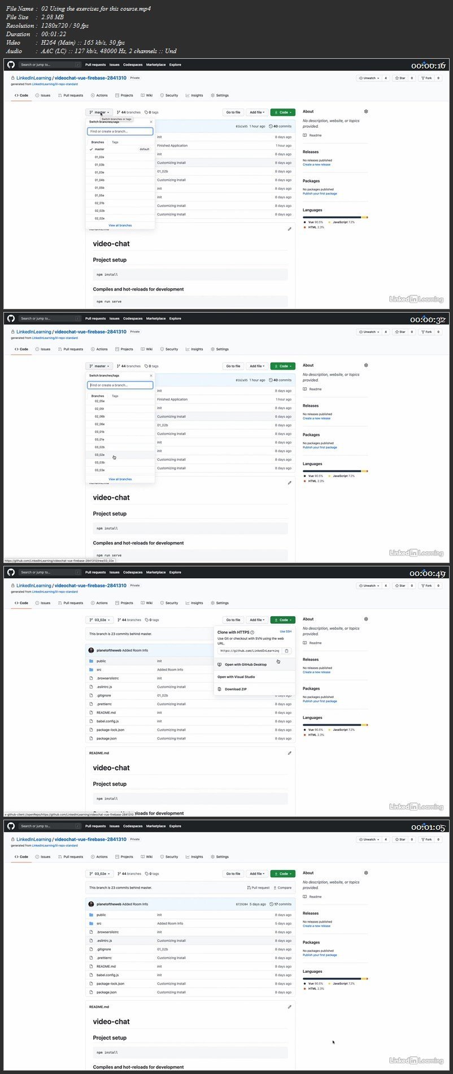
Task: Open the public folder in the 00:00:49 frame
Action: [101, 661]
